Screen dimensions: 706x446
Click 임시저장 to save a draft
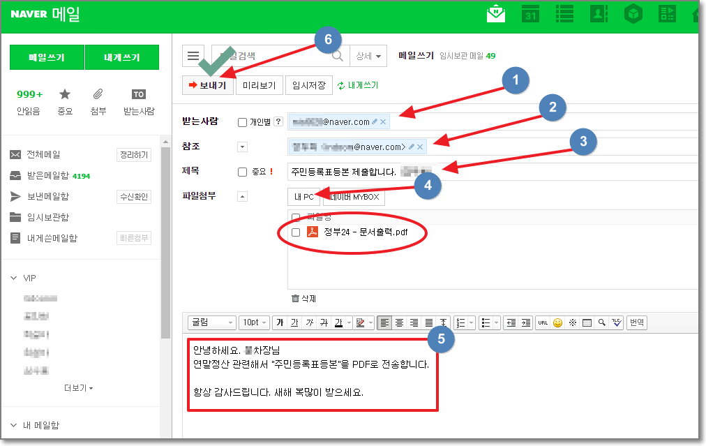308,85
